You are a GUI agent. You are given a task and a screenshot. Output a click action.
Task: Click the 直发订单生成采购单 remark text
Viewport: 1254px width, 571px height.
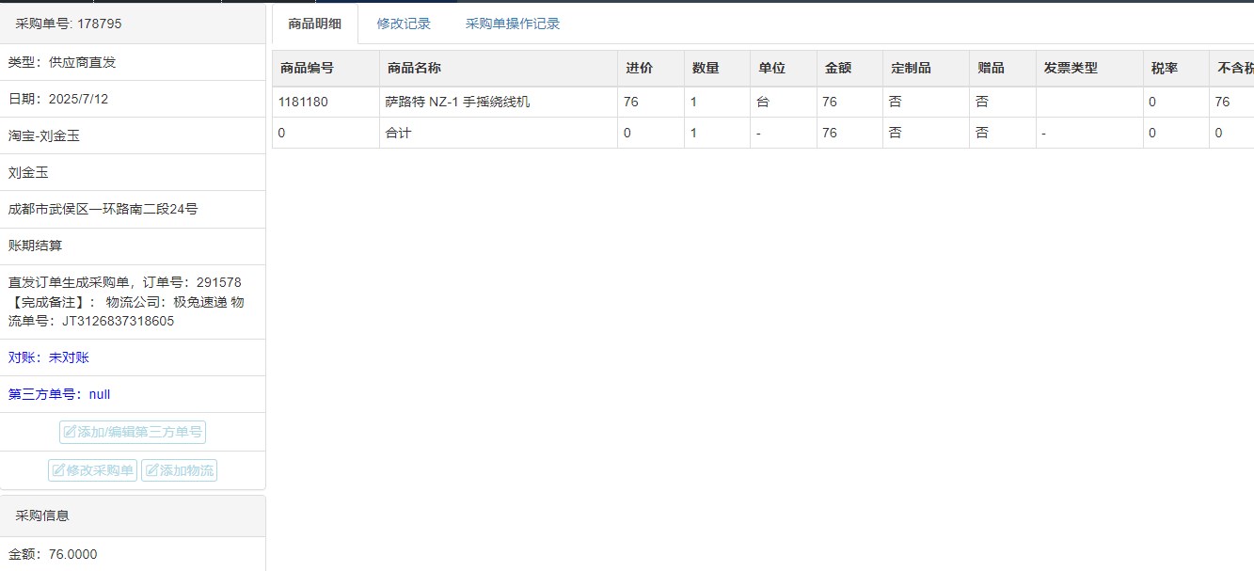[x=127, y=302]
